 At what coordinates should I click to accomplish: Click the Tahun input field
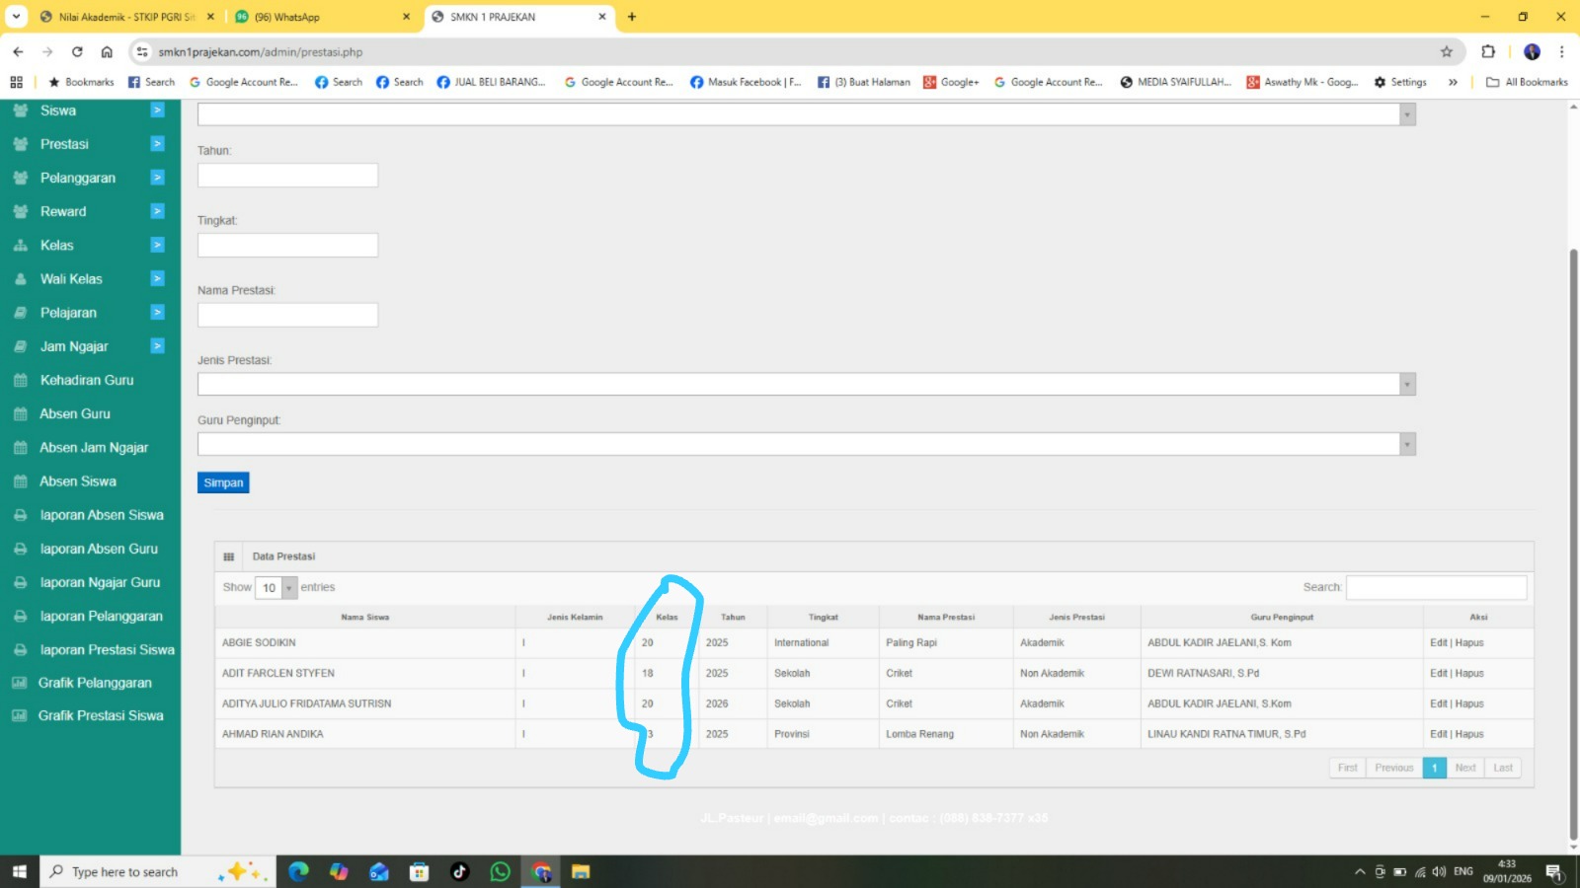coord(287,176)
